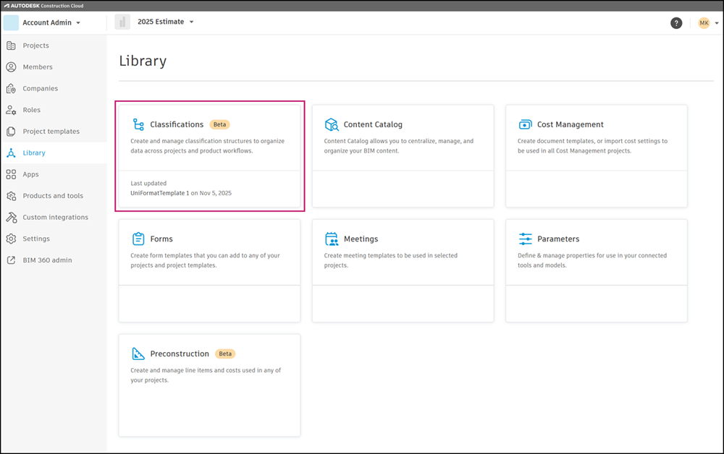Go to Projects in the sidebar
724x454 pixels.
pos(36,46)
